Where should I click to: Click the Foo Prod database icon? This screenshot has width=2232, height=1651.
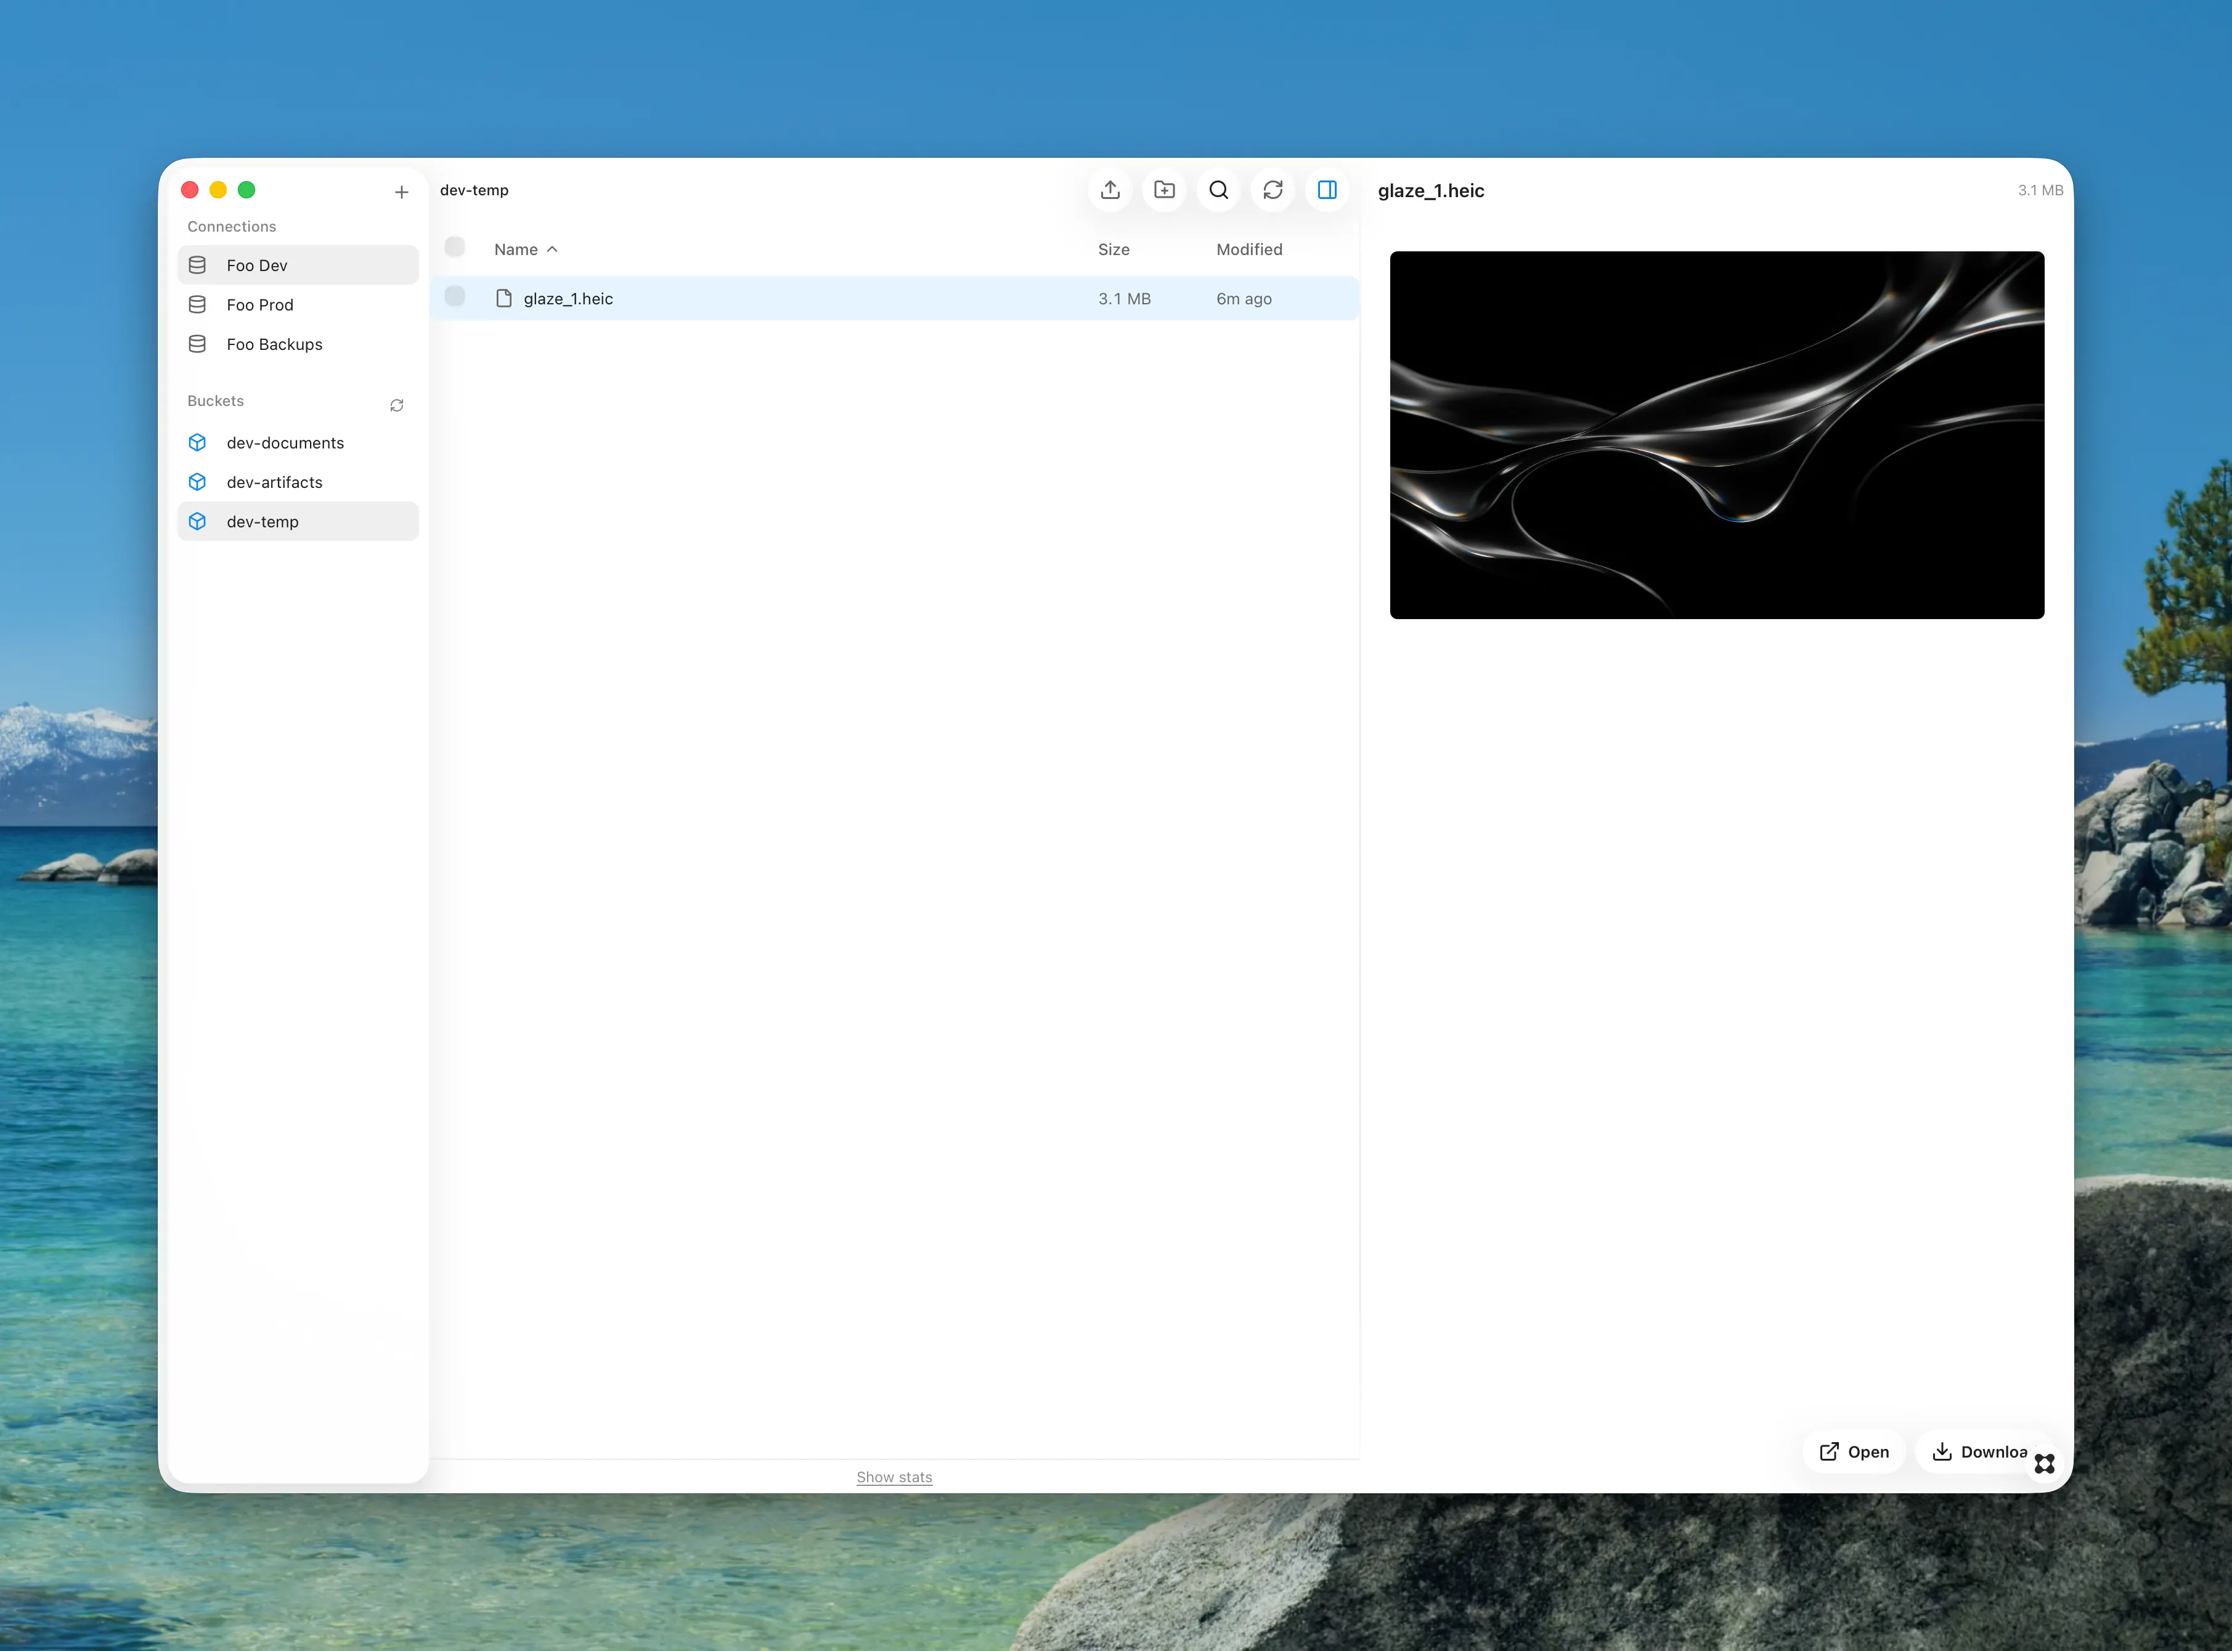198,305
